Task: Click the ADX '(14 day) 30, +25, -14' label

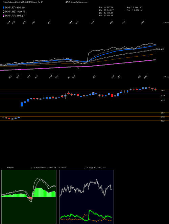Action: click(95, 168)
